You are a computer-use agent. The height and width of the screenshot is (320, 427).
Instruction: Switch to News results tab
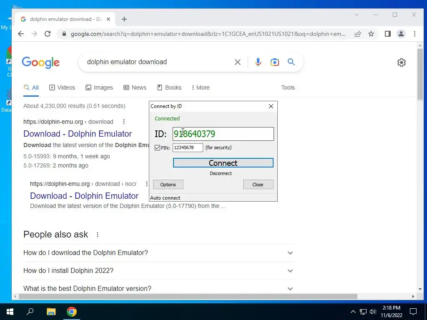coord(135,87)
